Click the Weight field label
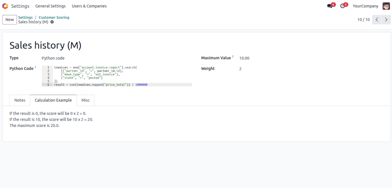Viewport: 392px width, 188px height. (208, 68)
